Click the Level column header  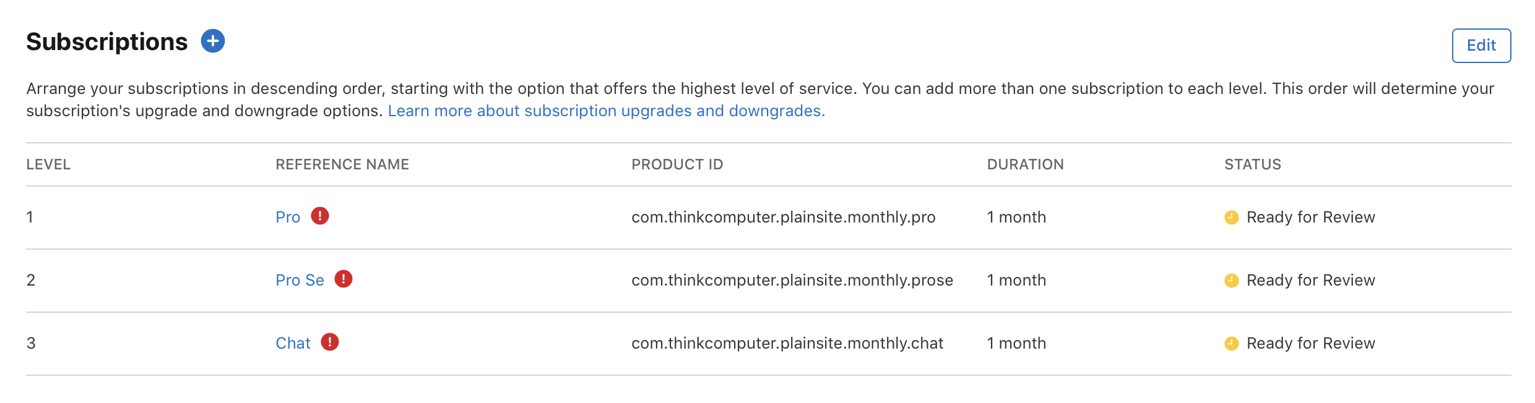click(x=48, y=164)
